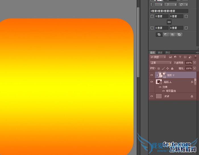
Task: Click the clipping mask arrow on 矩形 2
Action: pyautogui.click(x=157, y=75)
